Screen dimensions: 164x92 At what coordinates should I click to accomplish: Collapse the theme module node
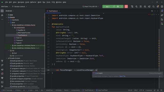(x=6, y=17)
